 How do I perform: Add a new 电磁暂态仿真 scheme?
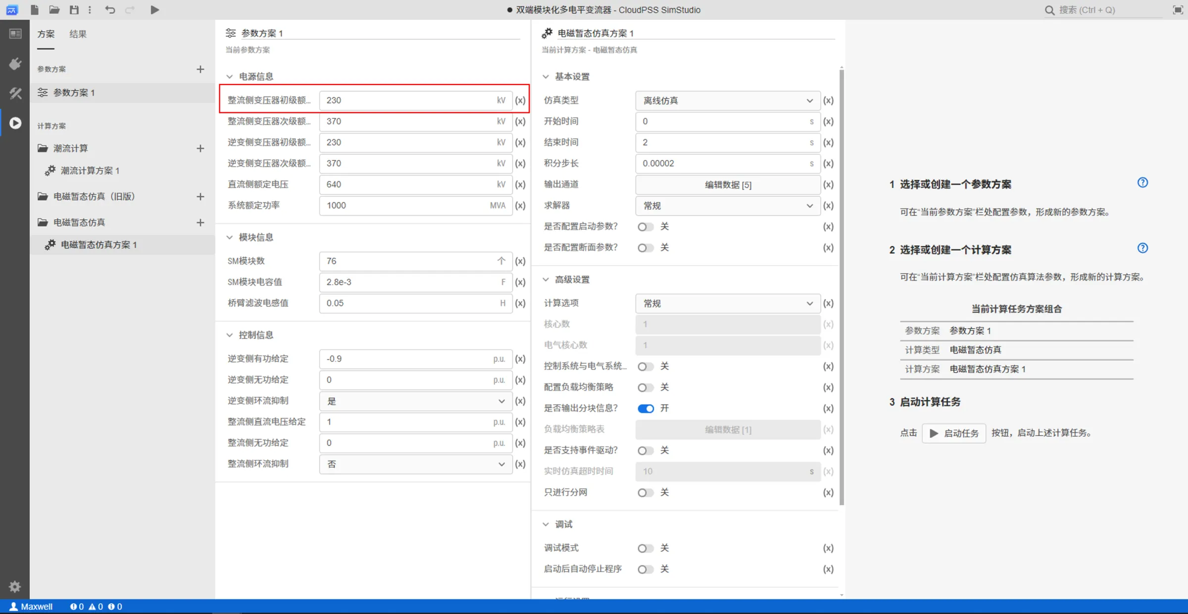click(x=200, y=223)
